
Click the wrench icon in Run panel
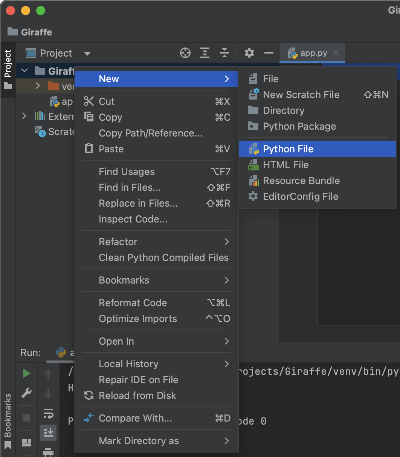tap(26, 393)
